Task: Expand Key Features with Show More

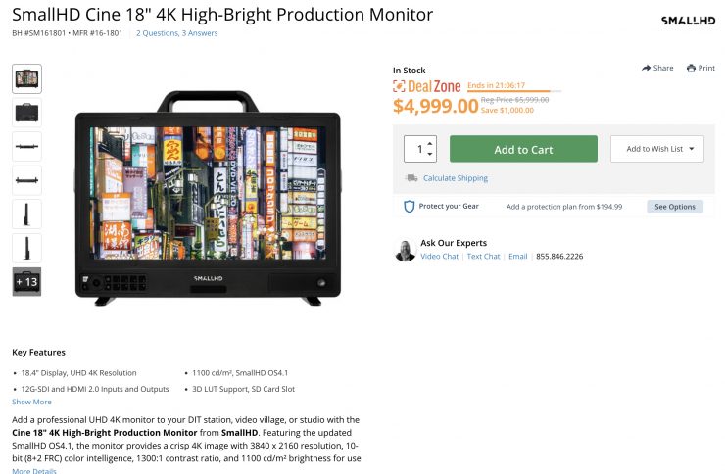Action: [x=31, y=402]
